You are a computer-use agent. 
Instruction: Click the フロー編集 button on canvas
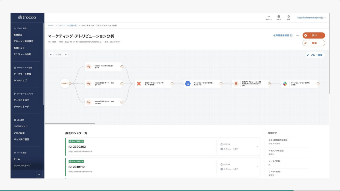[315, 55]
